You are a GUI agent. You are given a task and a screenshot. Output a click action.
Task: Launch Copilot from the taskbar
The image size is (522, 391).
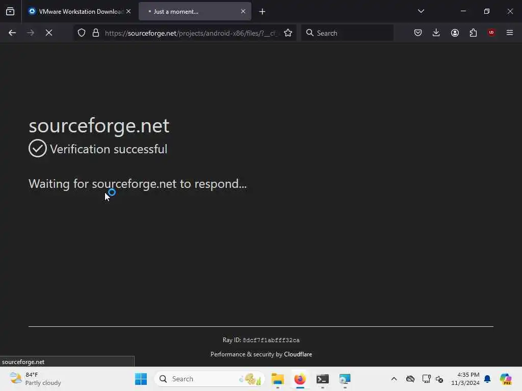[x=506, y=379]
